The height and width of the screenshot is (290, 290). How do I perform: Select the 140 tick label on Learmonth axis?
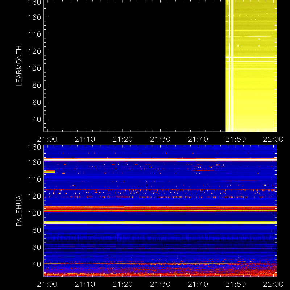[34, 34]
